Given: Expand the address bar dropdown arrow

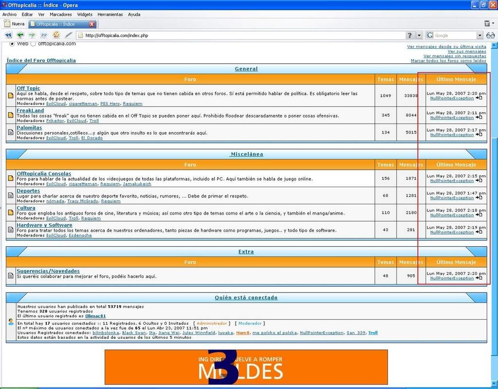Looking at the screenshot, I should 419,35.
